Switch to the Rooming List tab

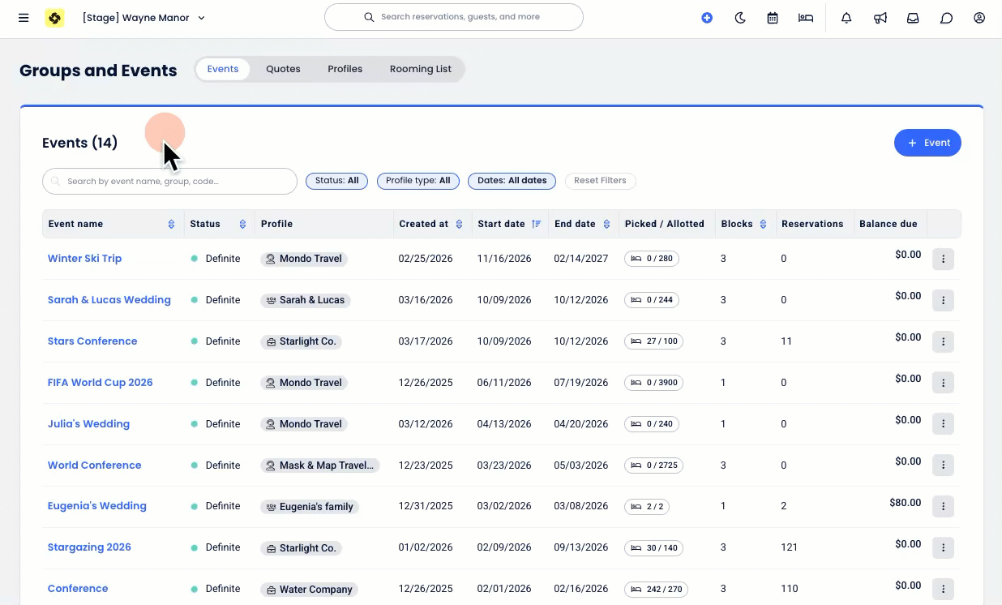click(x=420, y=69)
